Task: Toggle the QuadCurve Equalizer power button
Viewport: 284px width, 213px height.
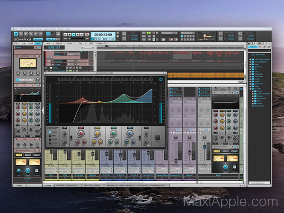Action: click(x=160, y=80)
